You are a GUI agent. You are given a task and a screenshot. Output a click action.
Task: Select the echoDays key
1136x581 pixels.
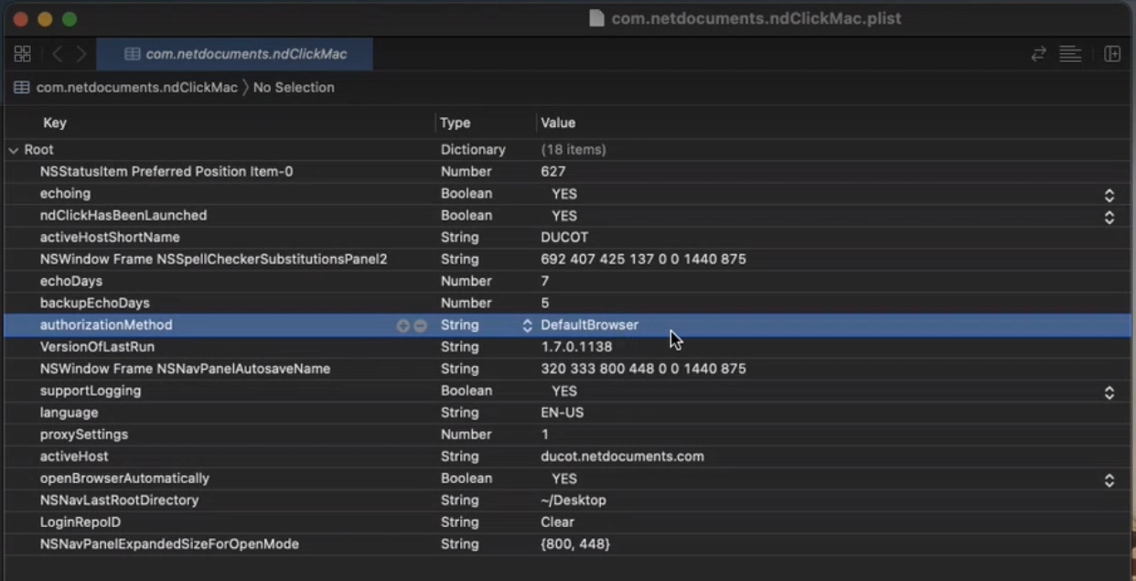pos(71,282)
